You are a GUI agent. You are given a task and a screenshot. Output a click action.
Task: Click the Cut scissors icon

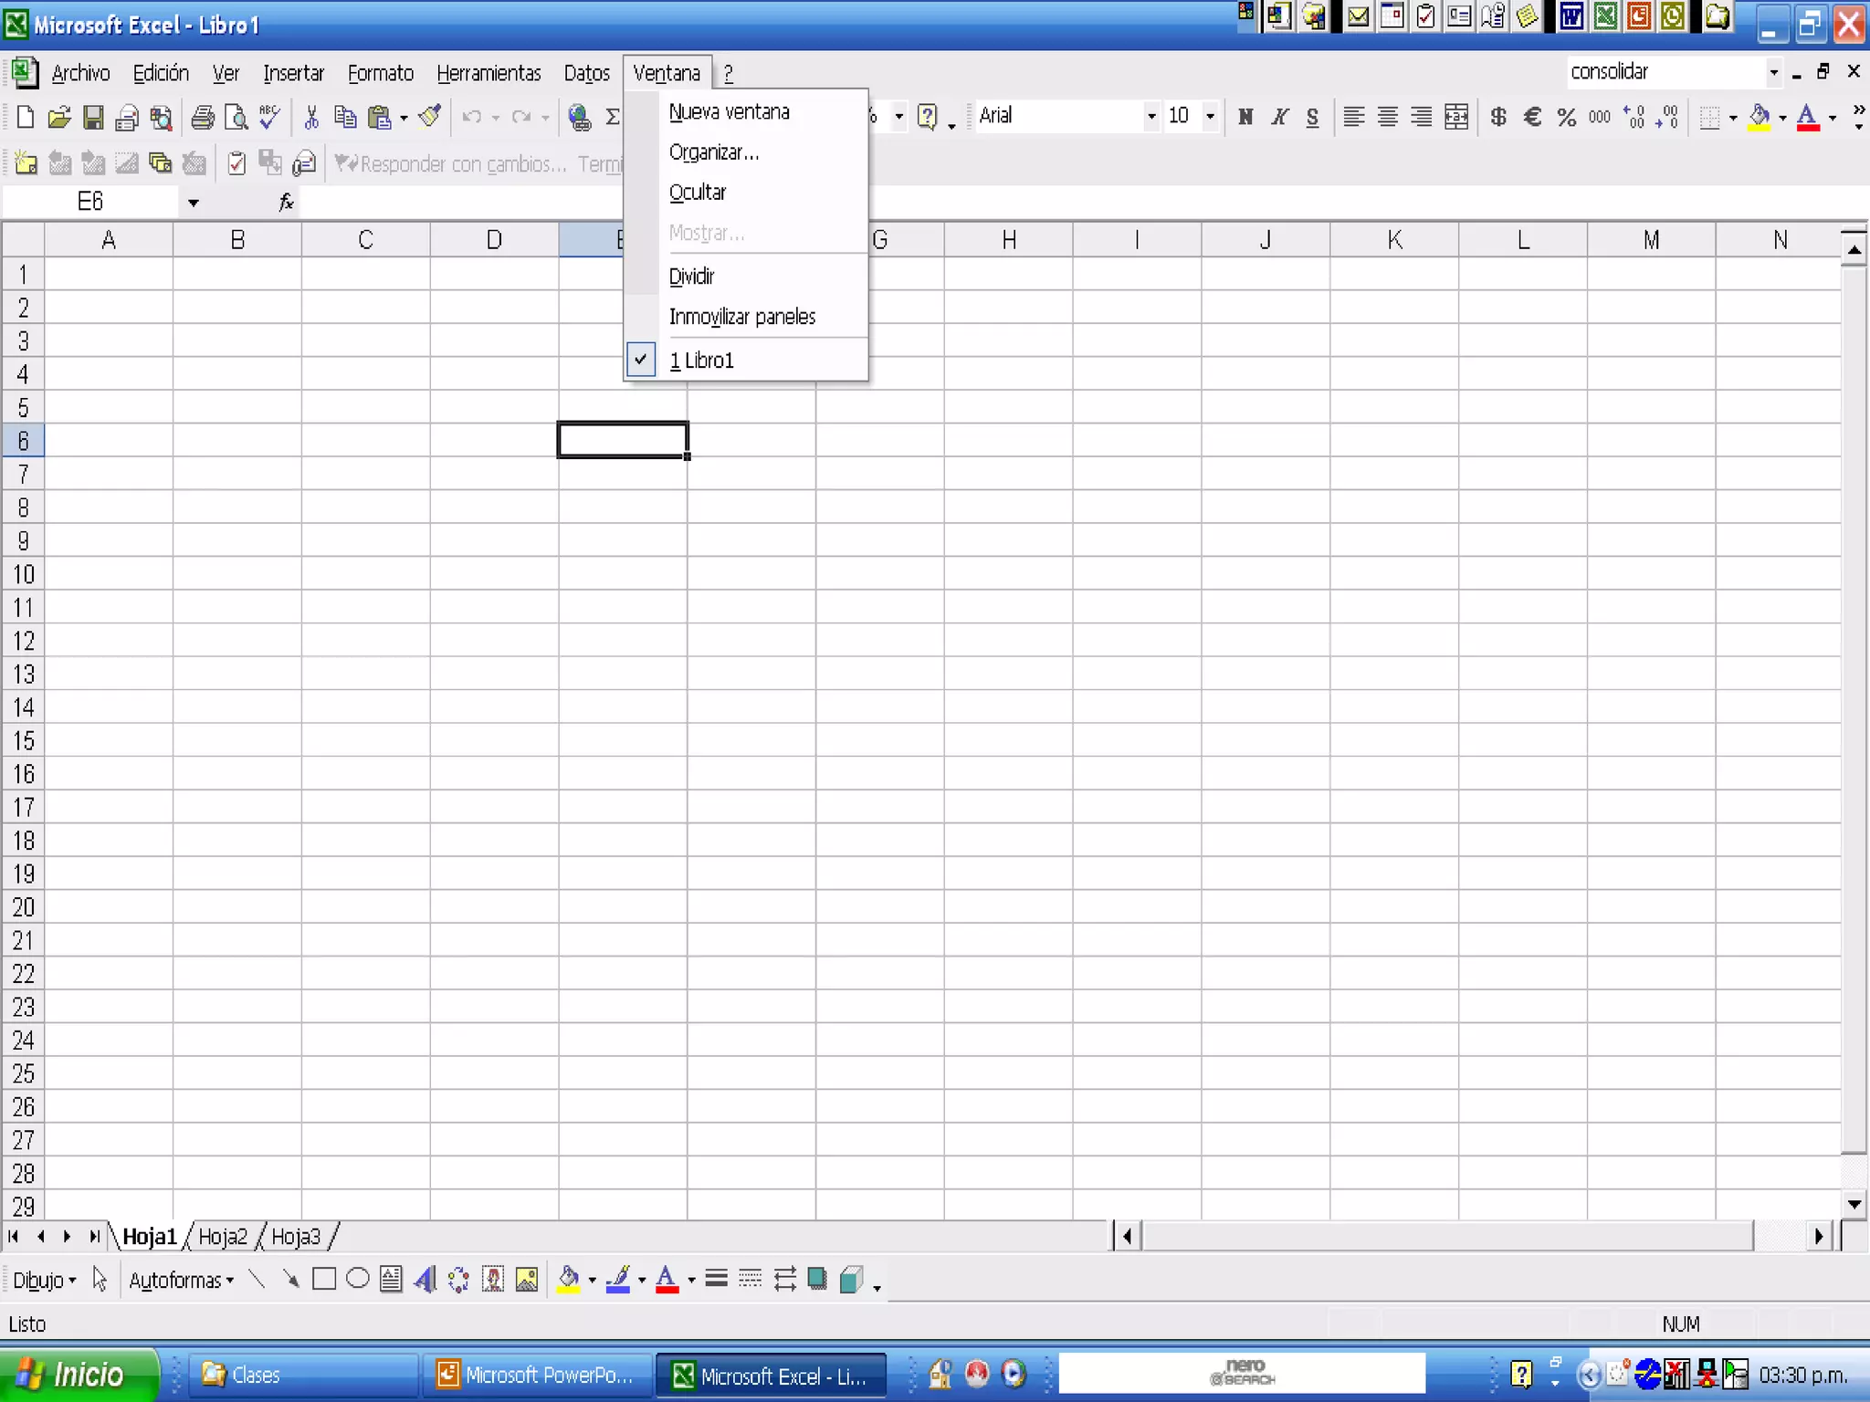311,117
